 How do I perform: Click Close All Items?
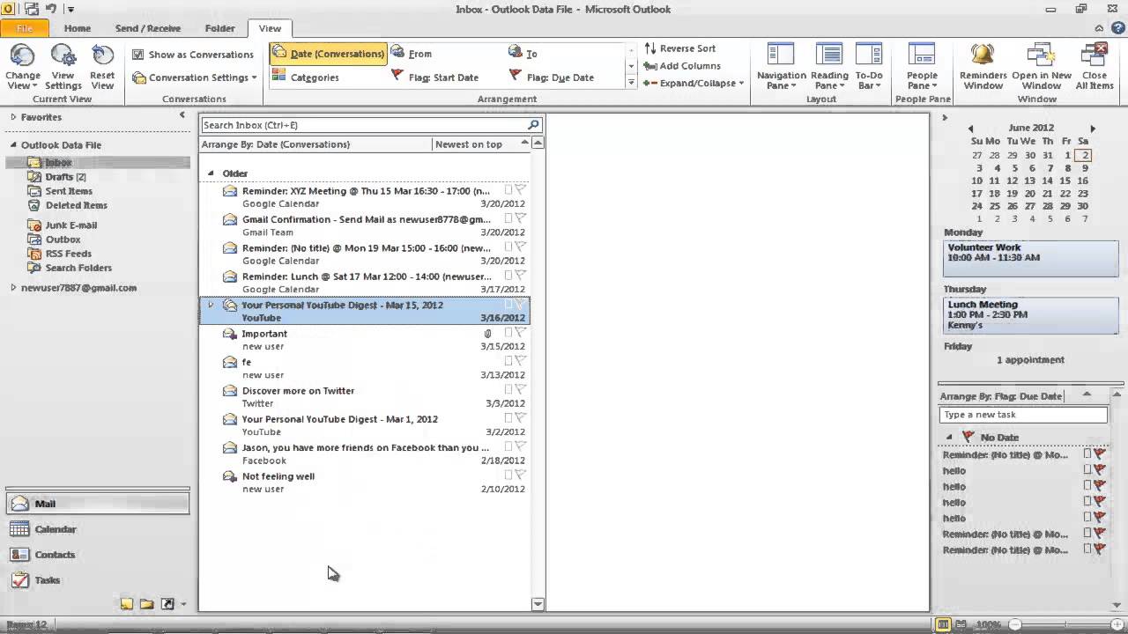click(1095, 67)
